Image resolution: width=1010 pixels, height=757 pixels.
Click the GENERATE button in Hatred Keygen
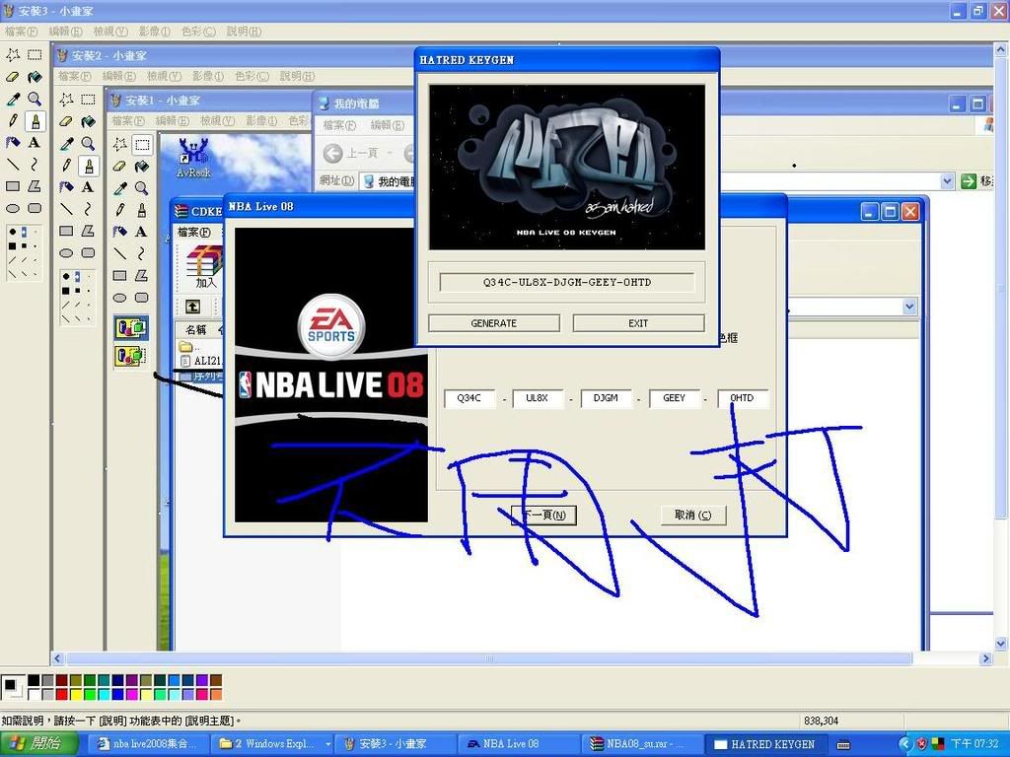click(x=494, y=323)
